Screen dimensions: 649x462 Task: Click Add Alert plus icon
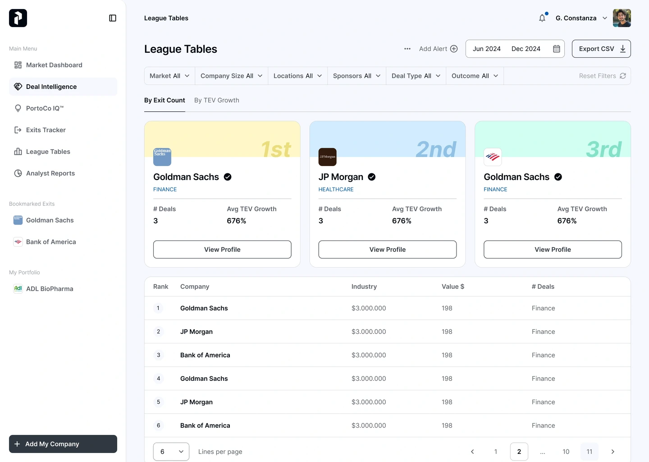pyautogui.click(x=454, y=49)
